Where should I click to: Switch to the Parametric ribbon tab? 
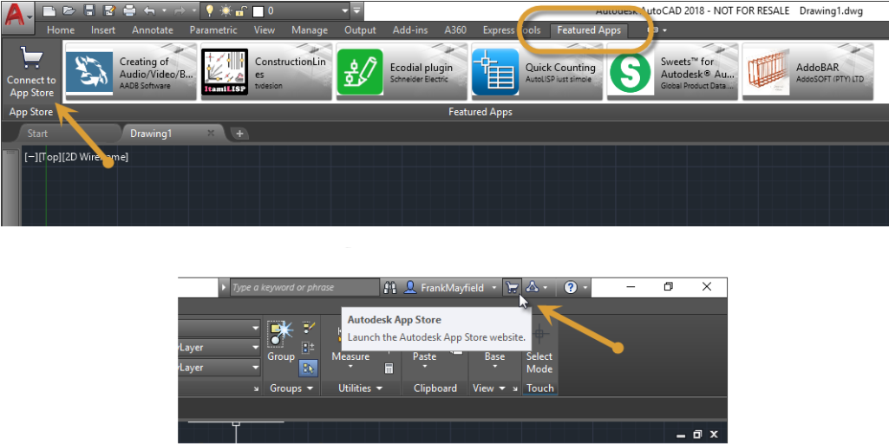coord(213,30)
